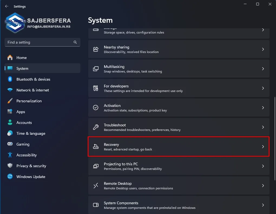Go to Accounts in navigation pane
The image size is (276, 214).
[24, 123]
